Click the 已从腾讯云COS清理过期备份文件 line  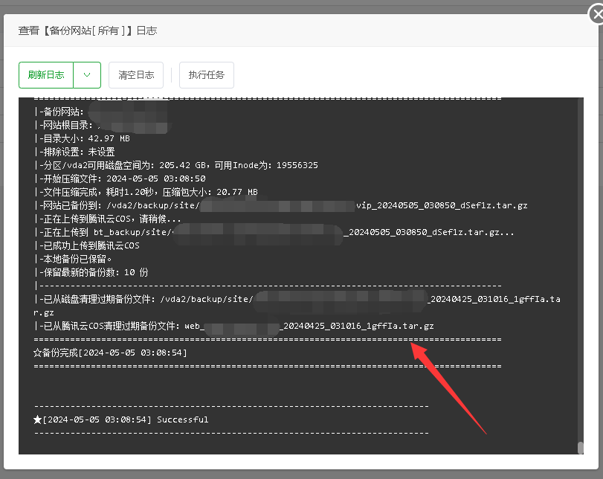point(234,326)
